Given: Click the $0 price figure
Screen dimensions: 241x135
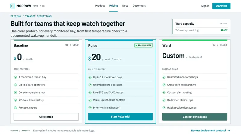Looking at the screenshot, I should (18, 57).
